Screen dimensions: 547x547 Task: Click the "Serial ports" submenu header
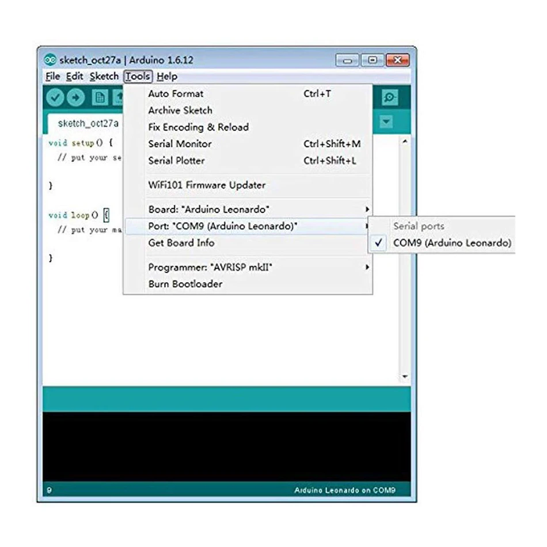point(419,226)
